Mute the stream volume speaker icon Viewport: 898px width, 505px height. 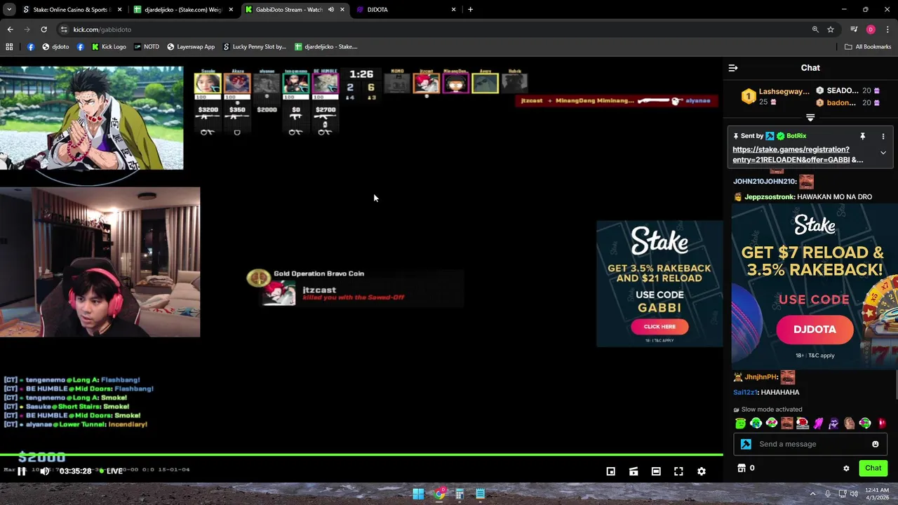point(45,471)
